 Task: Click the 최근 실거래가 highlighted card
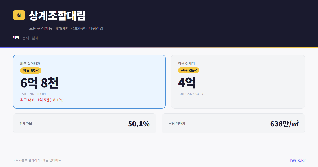[x=89, y=82]
